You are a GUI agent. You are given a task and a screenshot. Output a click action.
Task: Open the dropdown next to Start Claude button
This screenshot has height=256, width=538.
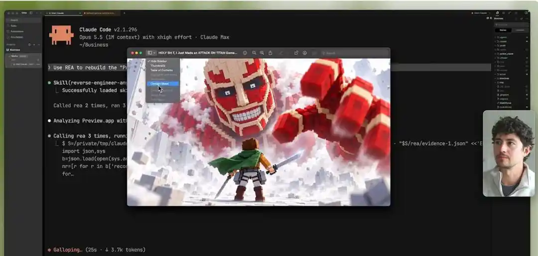click(490, 13)
